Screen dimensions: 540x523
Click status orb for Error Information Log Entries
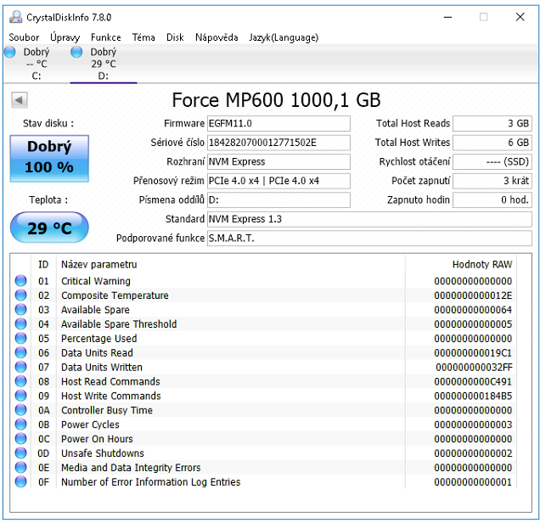tap(20, 481)
